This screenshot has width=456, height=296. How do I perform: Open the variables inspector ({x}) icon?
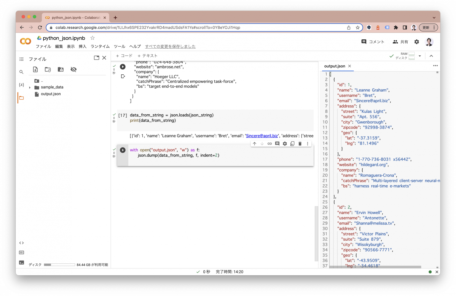coord(21,85)
